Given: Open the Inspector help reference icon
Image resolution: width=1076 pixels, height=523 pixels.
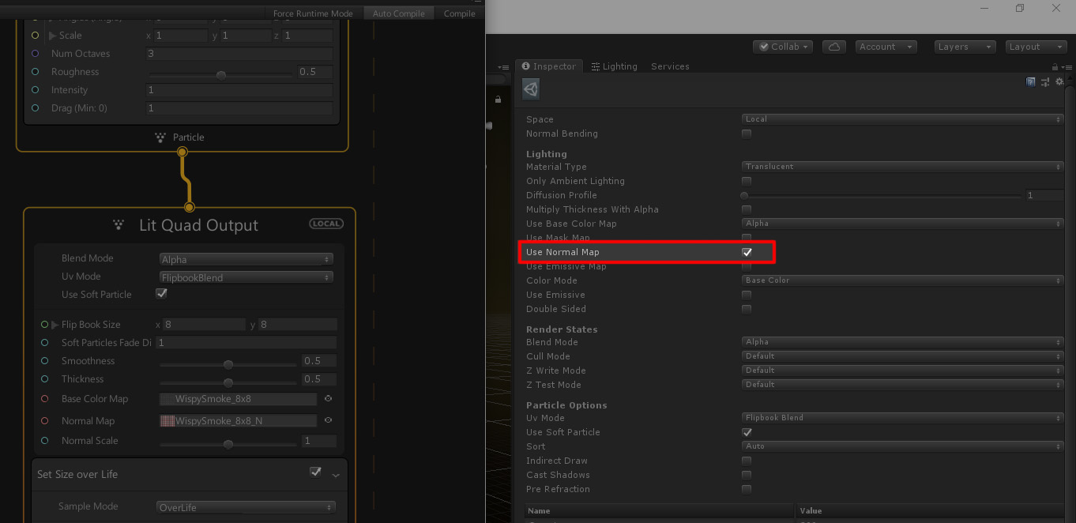Looking at the screenshot, I should click(x=1031, y=82).
